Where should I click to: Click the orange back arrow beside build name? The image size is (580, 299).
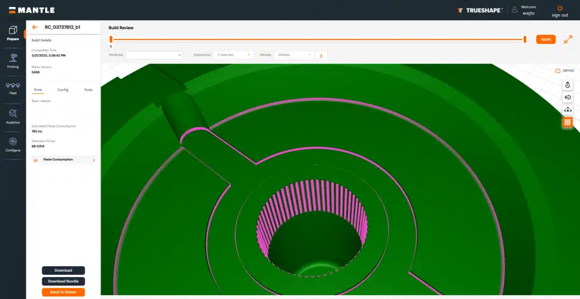(35, 27)
